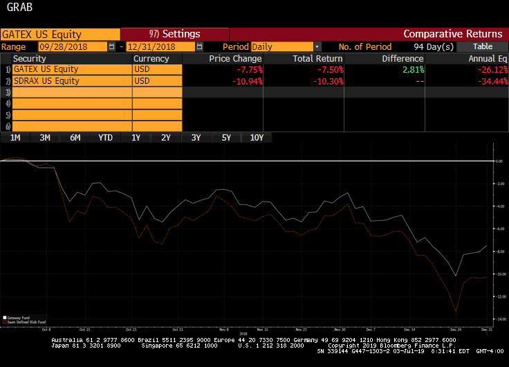The height and width of the screenshot is (367, 509).
Task: Select the 3Y range tab
Action: click(196, 138)
